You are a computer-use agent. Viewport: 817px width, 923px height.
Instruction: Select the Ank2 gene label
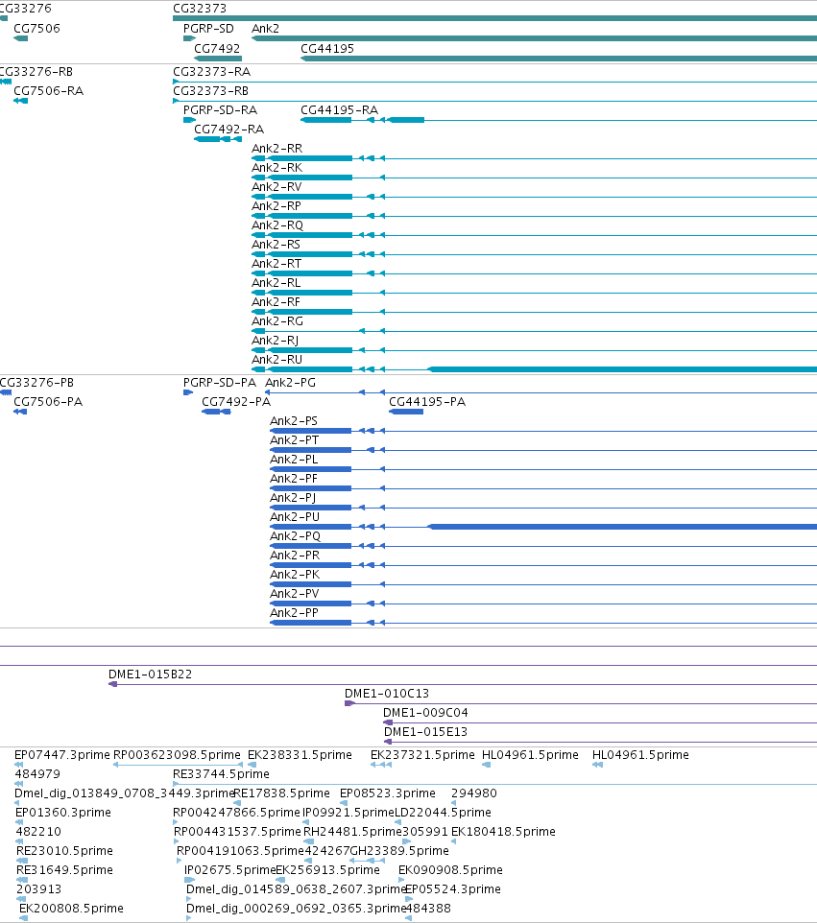click(x=265, y=29)
